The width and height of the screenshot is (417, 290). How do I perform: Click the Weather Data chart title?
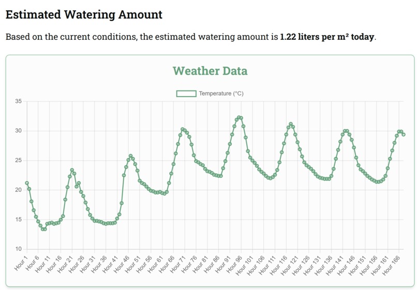[x=210, y=71]
